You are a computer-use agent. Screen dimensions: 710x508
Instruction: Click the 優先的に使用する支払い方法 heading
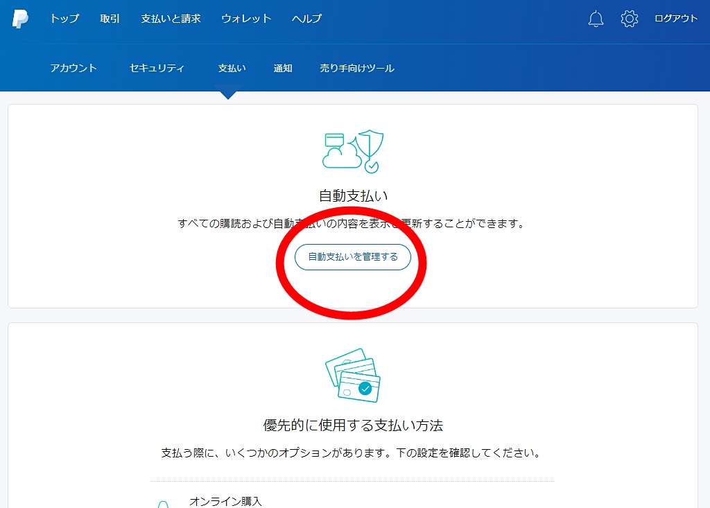point(353,425)
